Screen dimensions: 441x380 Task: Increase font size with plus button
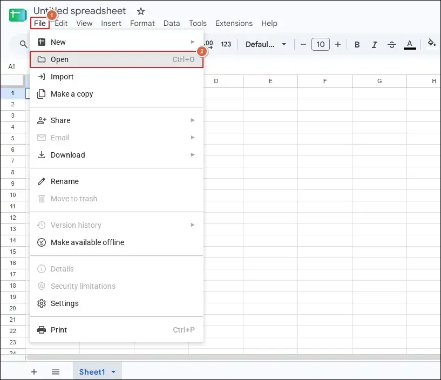[x=338, y=44]
